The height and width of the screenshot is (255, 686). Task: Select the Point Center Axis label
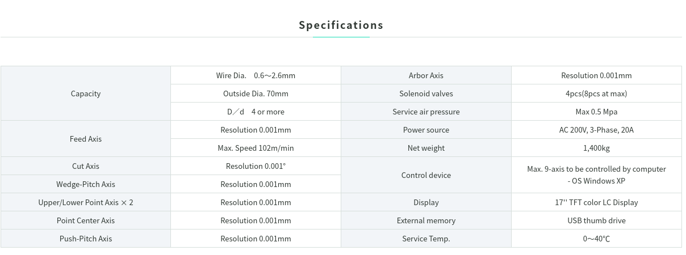point(86,220)
